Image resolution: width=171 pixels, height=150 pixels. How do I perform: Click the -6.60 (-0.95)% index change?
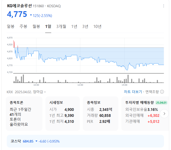tap(49, 141)
